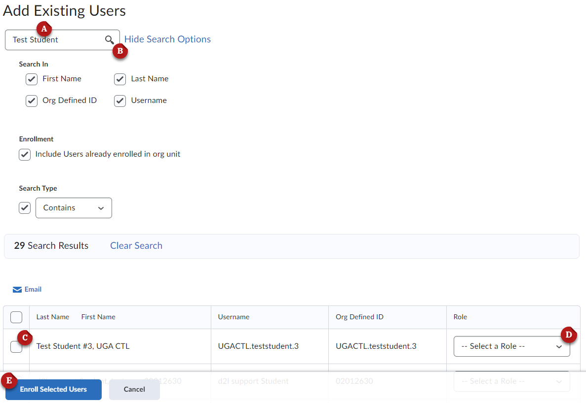Uncheck the First Name checkbox
Screen dimensions: 586x403
(x=32, y=79)
